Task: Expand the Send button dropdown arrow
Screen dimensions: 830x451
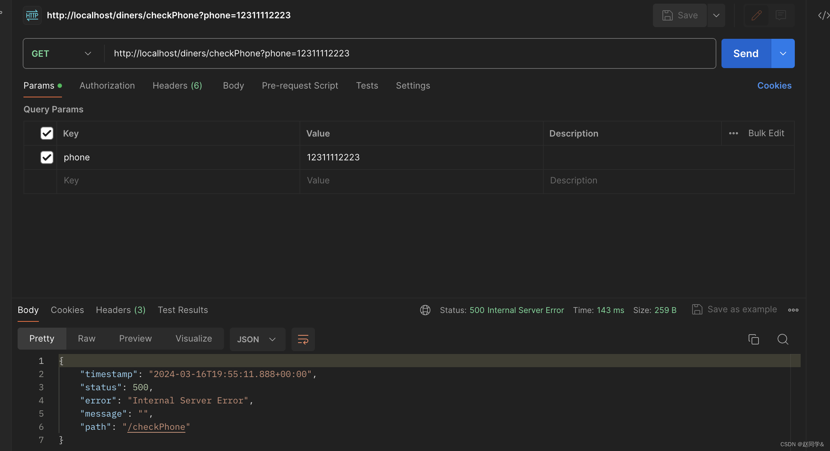Action: coord(783,53)
